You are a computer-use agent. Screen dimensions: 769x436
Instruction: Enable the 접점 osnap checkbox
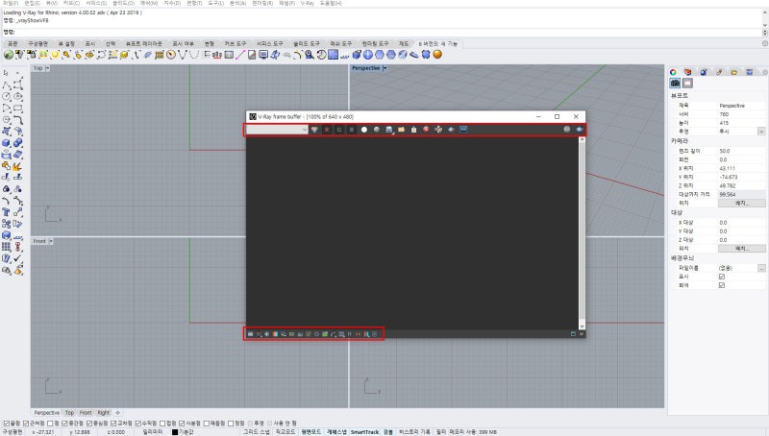pos(162,423)
